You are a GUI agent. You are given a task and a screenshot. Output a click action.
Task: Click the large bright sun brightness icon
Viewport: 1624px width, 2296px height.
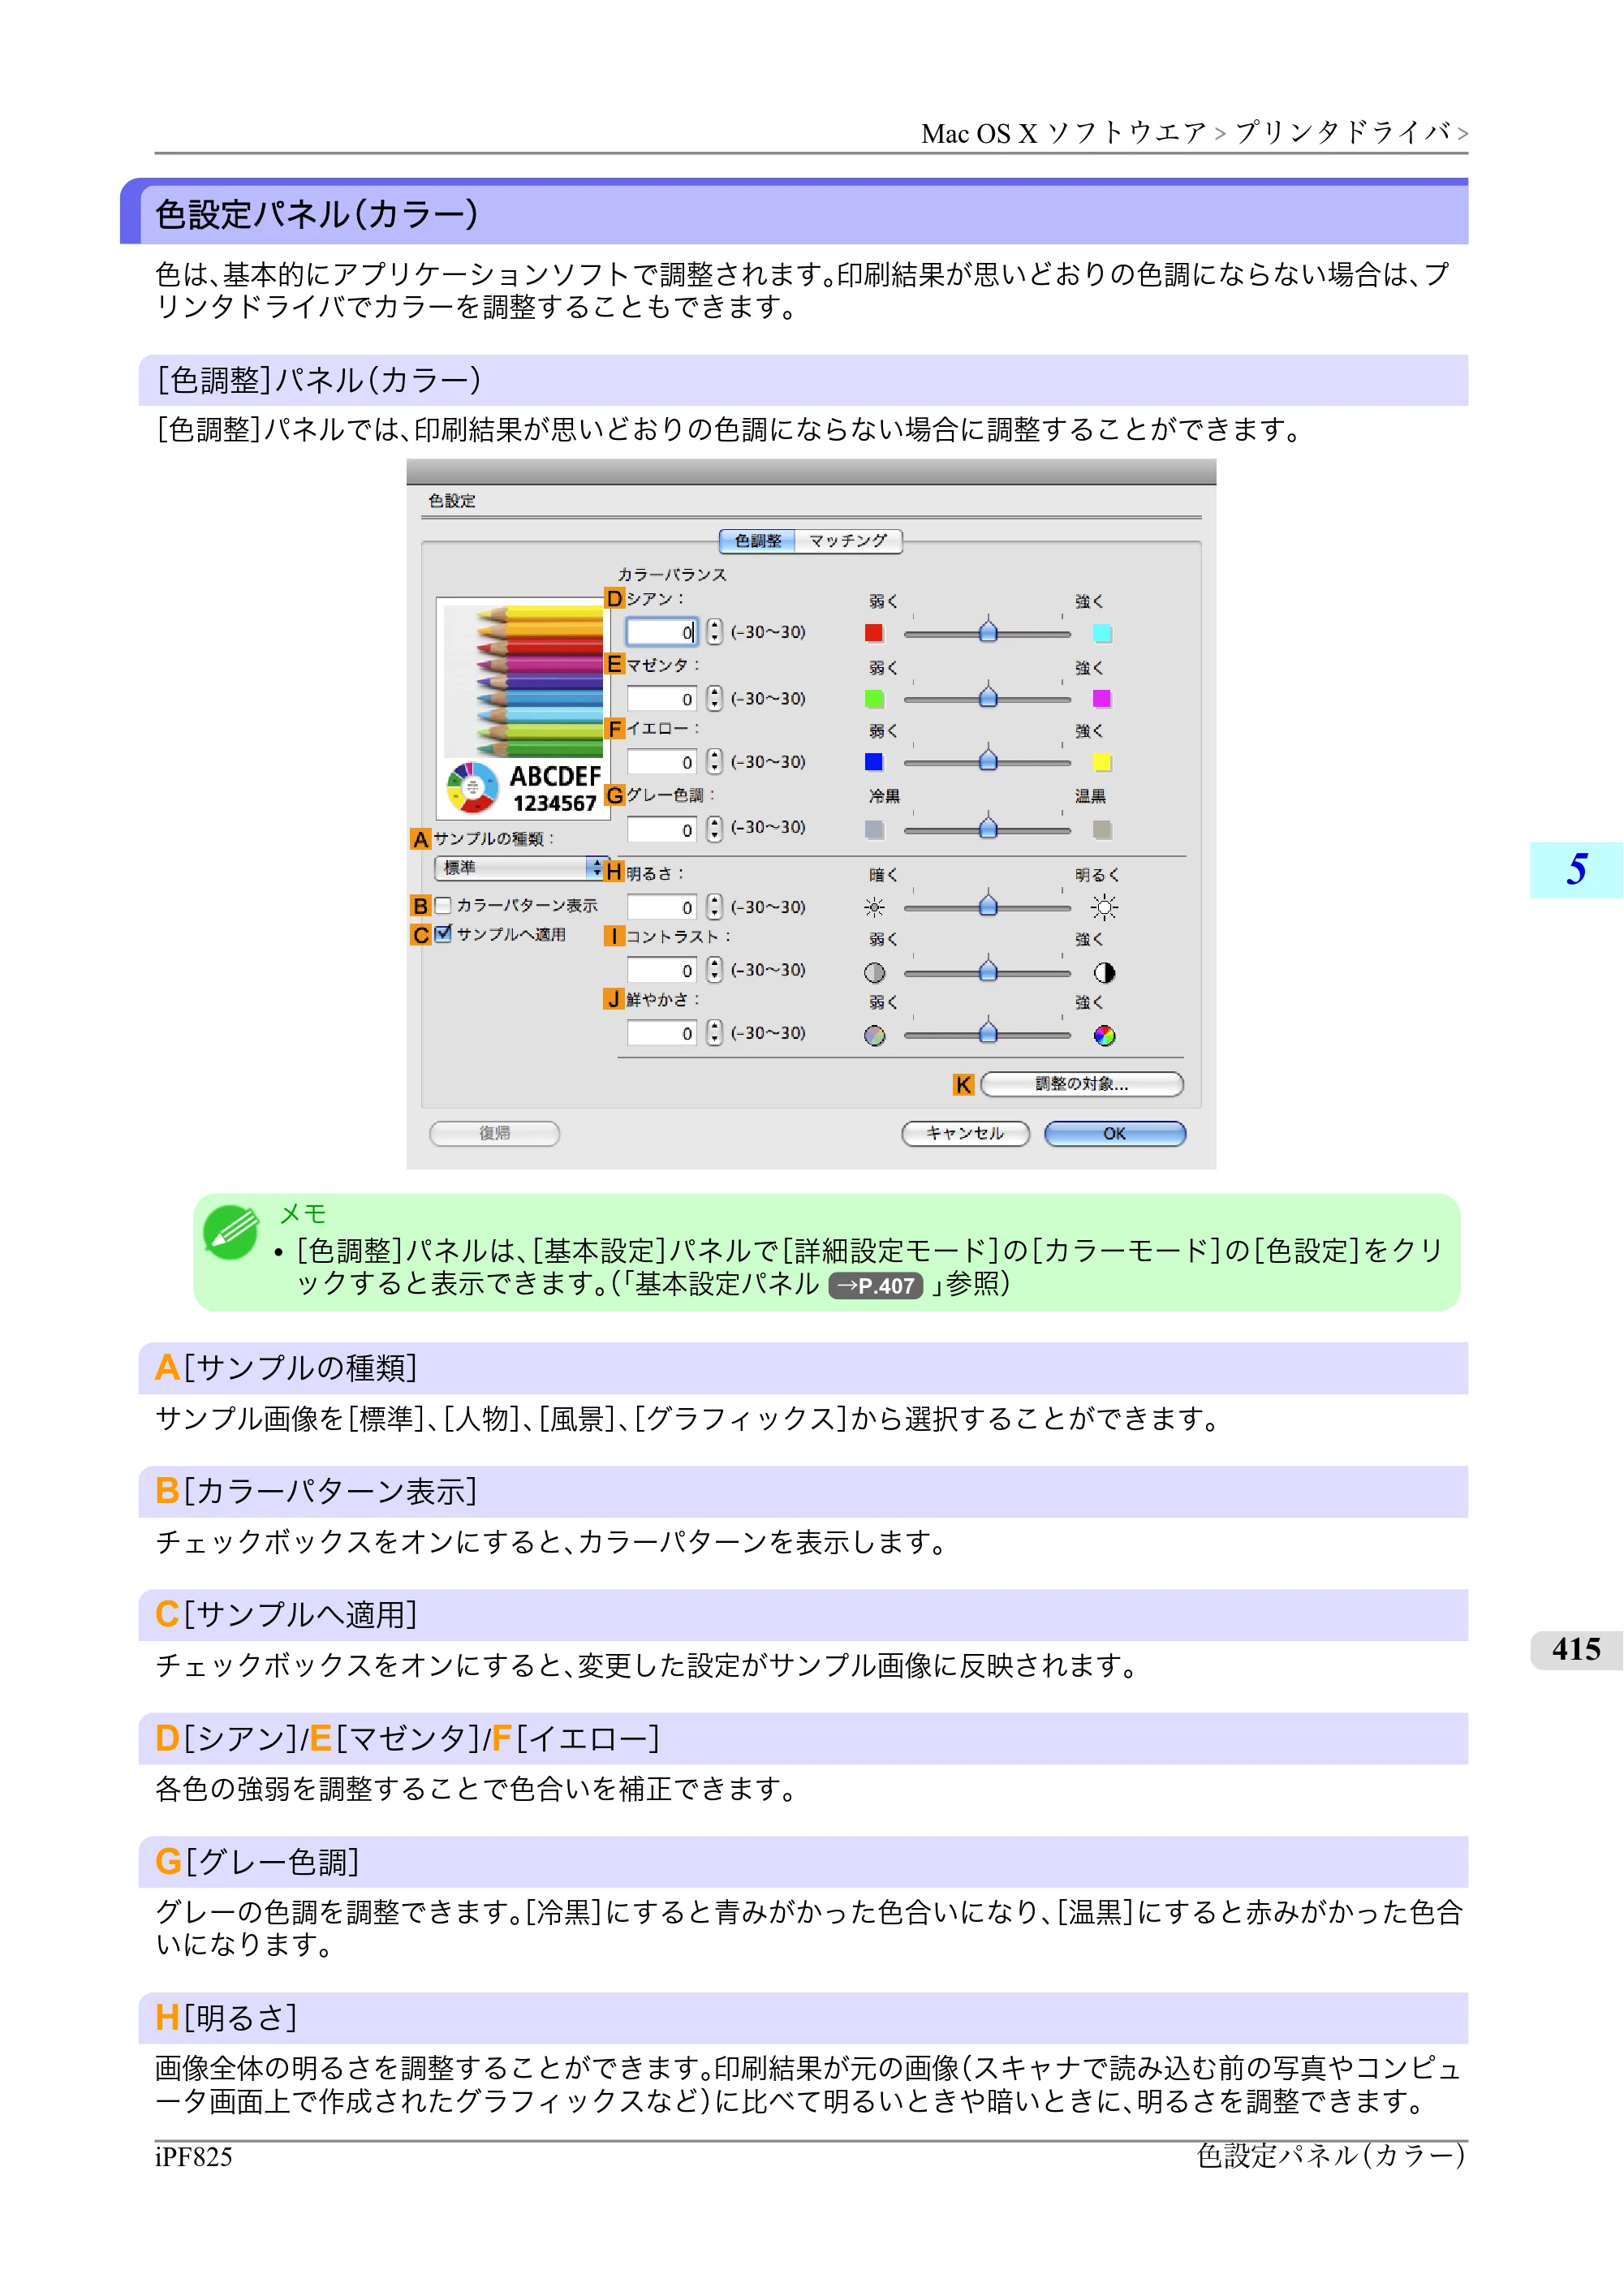coord(1104,908)
